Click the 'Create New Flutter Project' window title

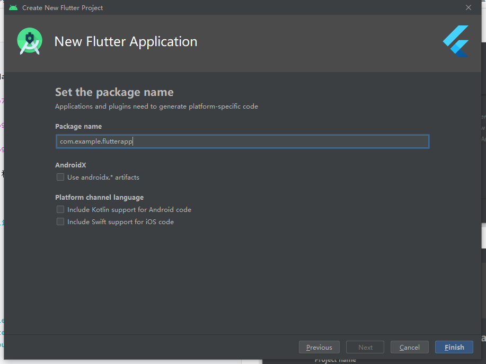[63, 8]
